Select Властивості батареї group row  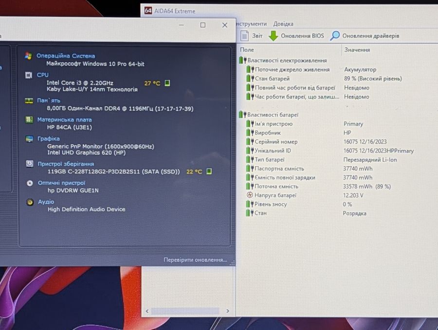point(269,115)
